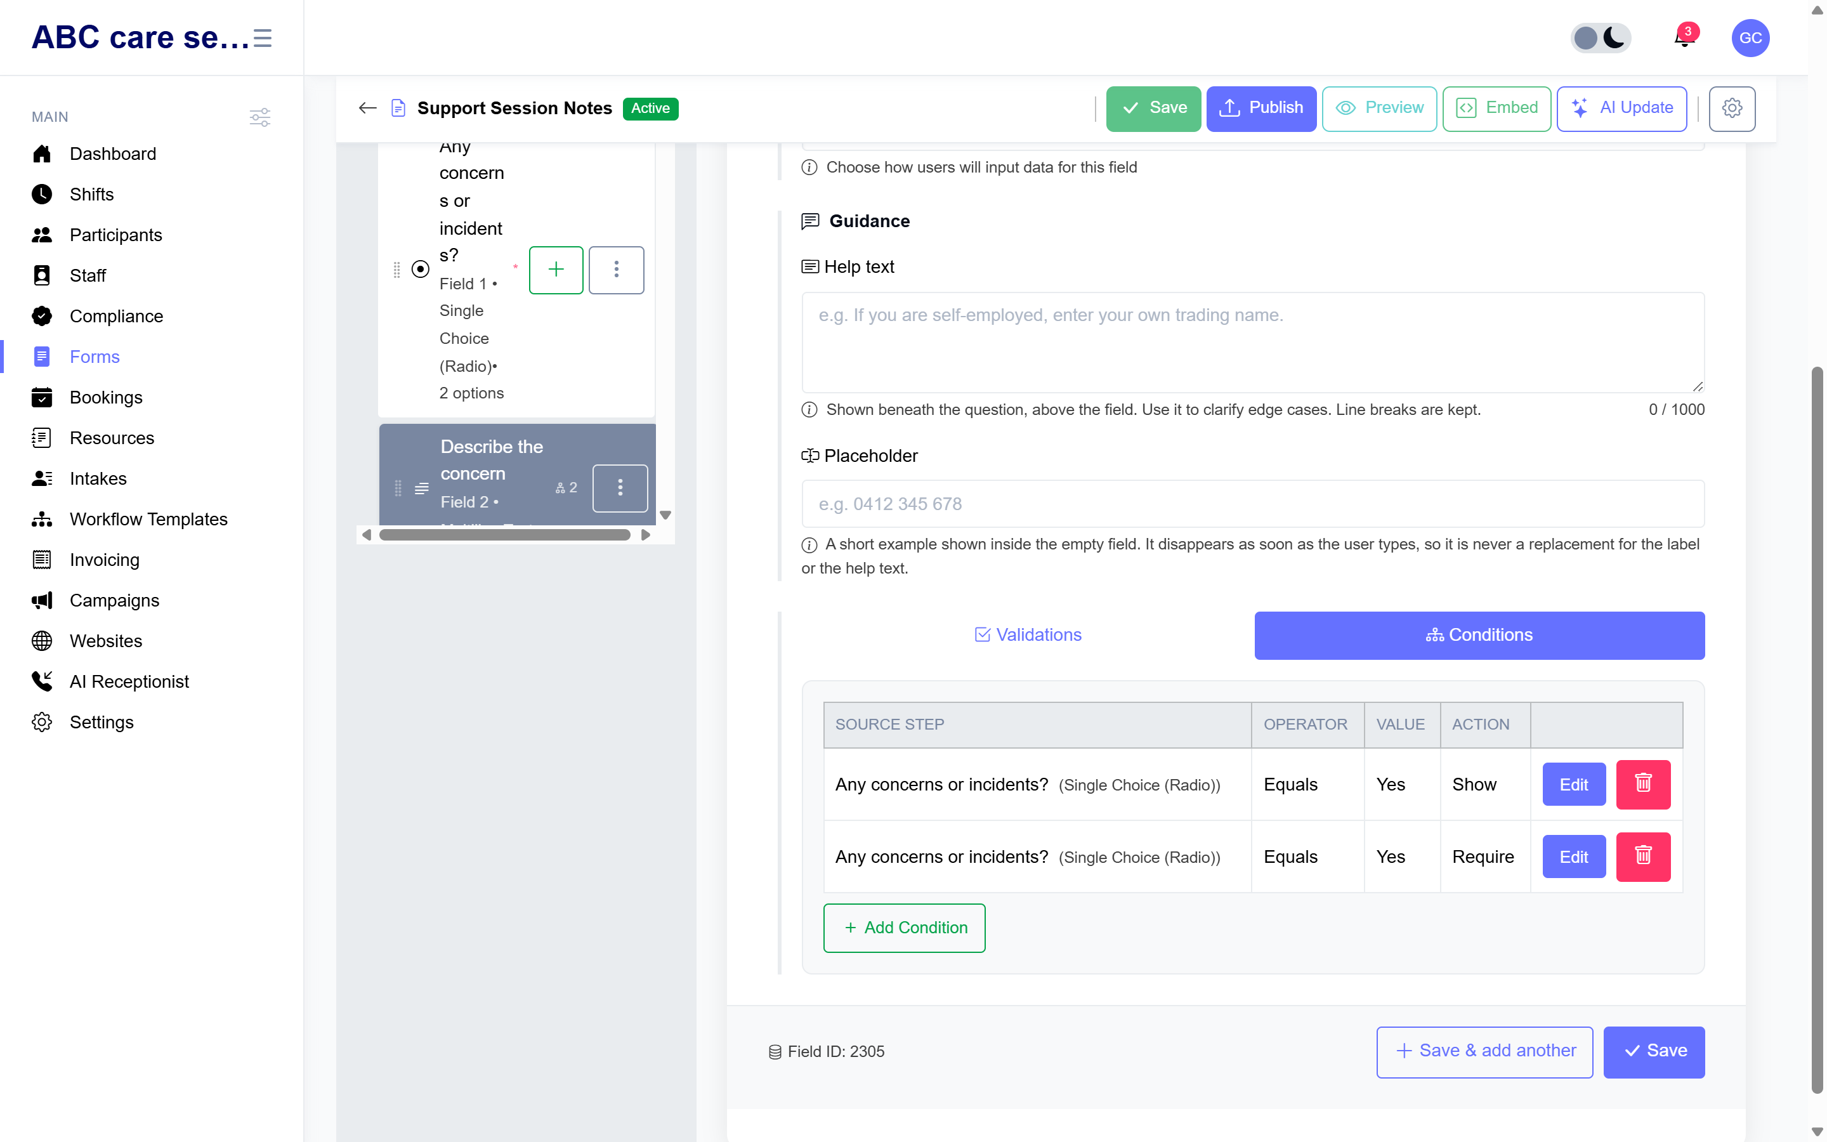The image size is (1827, 1142).
Task: Click Add Condition
Action: click(905, 928)
